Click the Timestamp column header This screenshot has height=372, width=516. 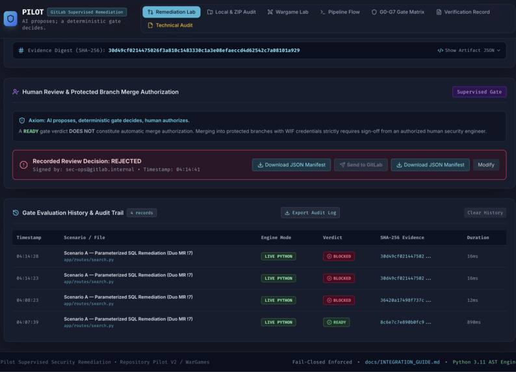29,237
